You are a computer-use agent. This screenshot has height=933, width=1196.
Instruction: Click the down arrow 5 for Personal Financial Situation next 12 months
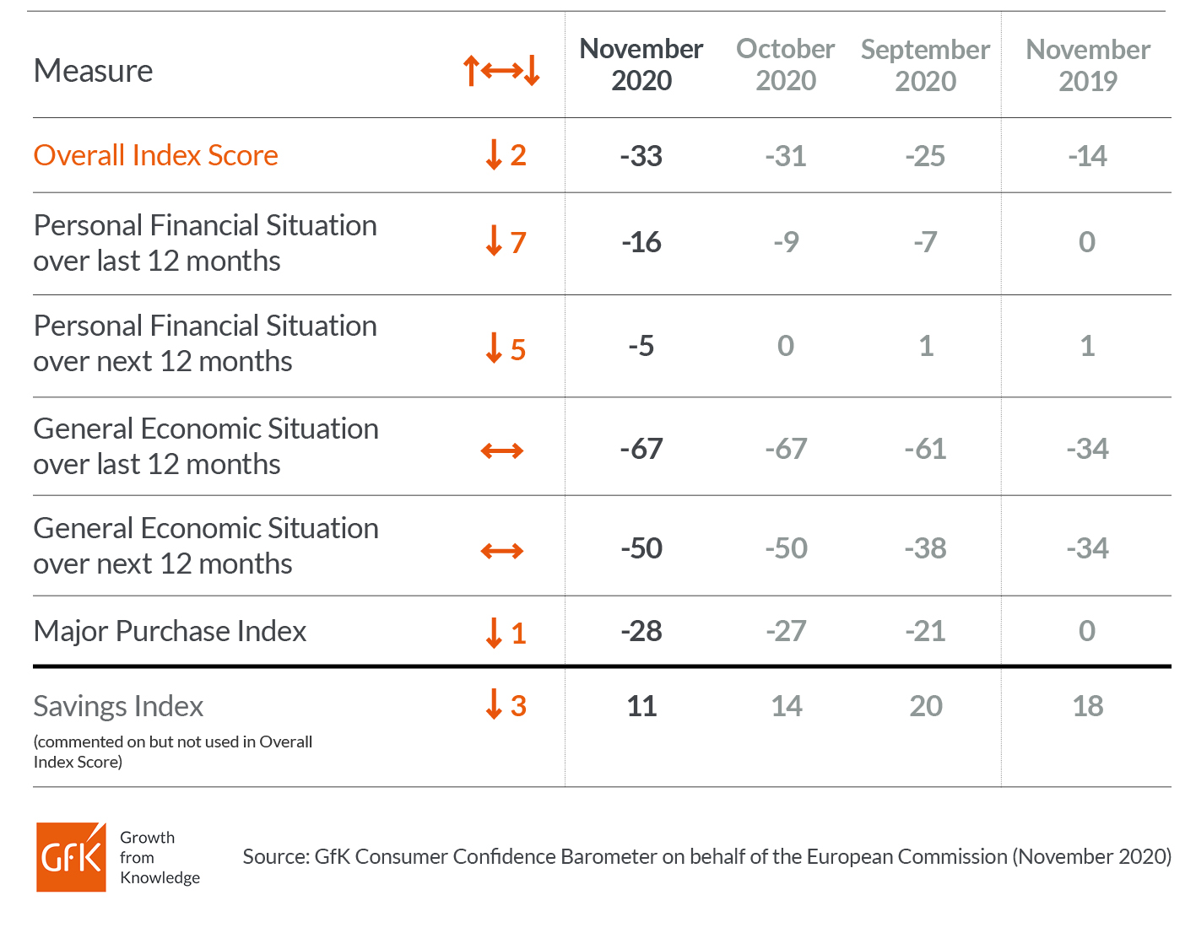point(506,348)
